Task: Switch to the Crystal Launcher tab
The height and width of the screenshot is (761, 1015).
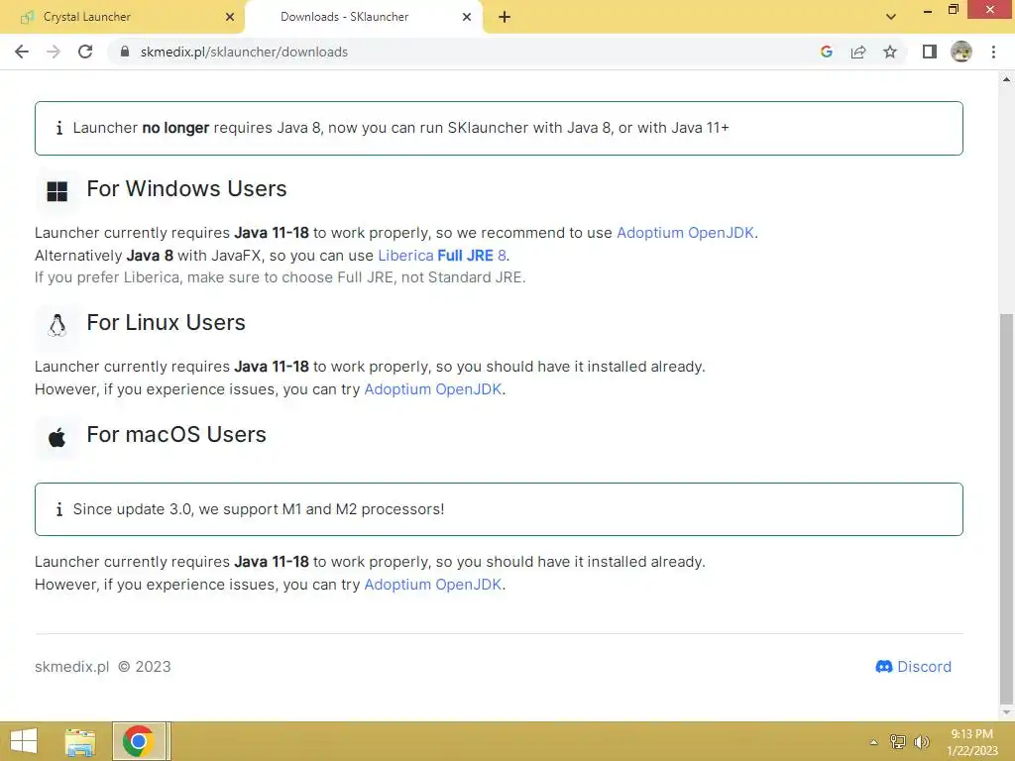Action: tap(123, 17)
